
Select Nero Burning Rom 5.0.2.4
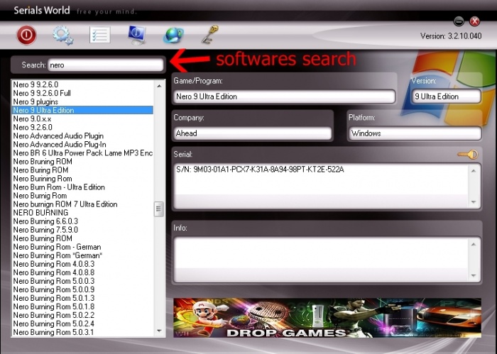(x=83, y=324)
